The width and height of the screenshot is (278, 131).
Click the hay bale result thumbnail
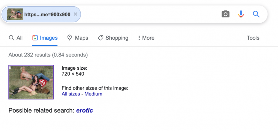pyautogui.click(x=31, y=82)
